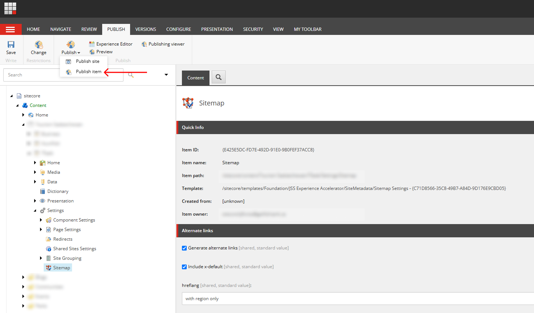
Task: Open the hreflang dropdown
Action: pos(358,299)
